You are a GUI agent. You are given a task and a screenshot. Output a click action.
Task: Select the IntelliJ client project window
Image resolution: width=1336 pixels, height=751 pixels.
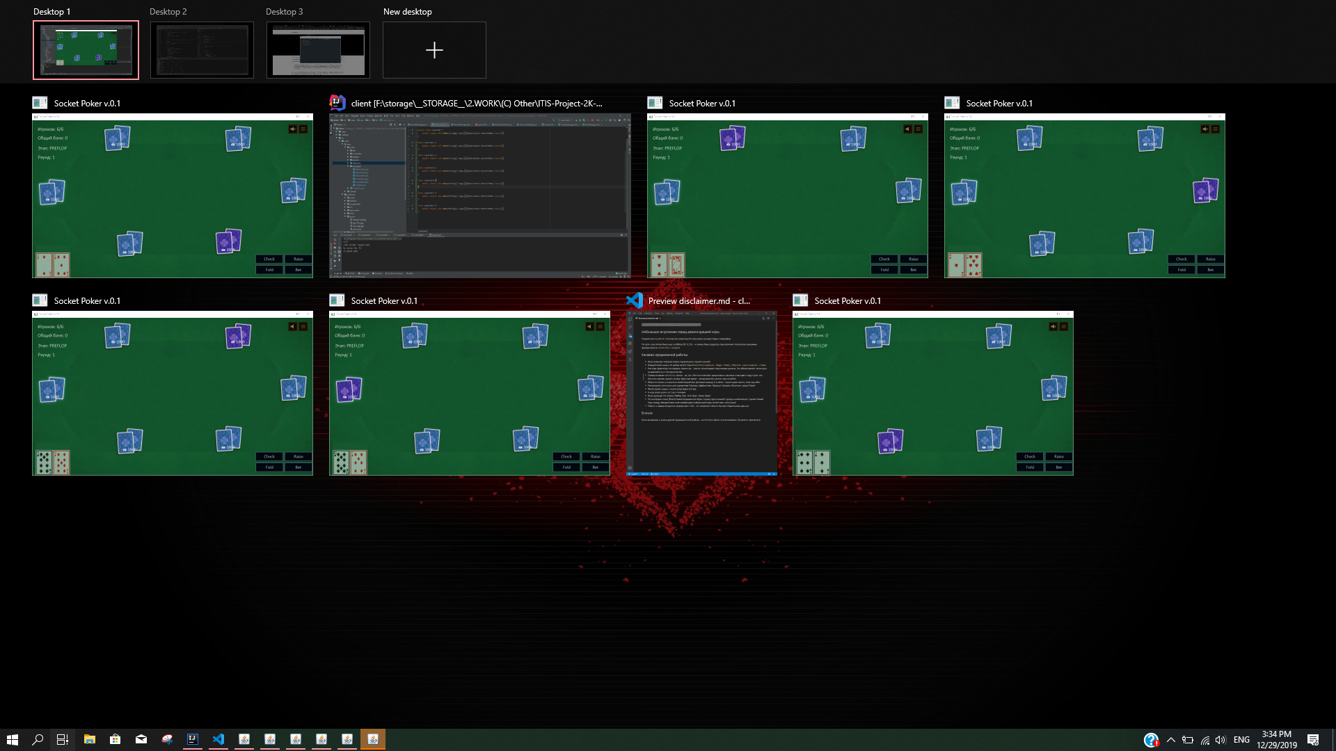pos(479,195)
